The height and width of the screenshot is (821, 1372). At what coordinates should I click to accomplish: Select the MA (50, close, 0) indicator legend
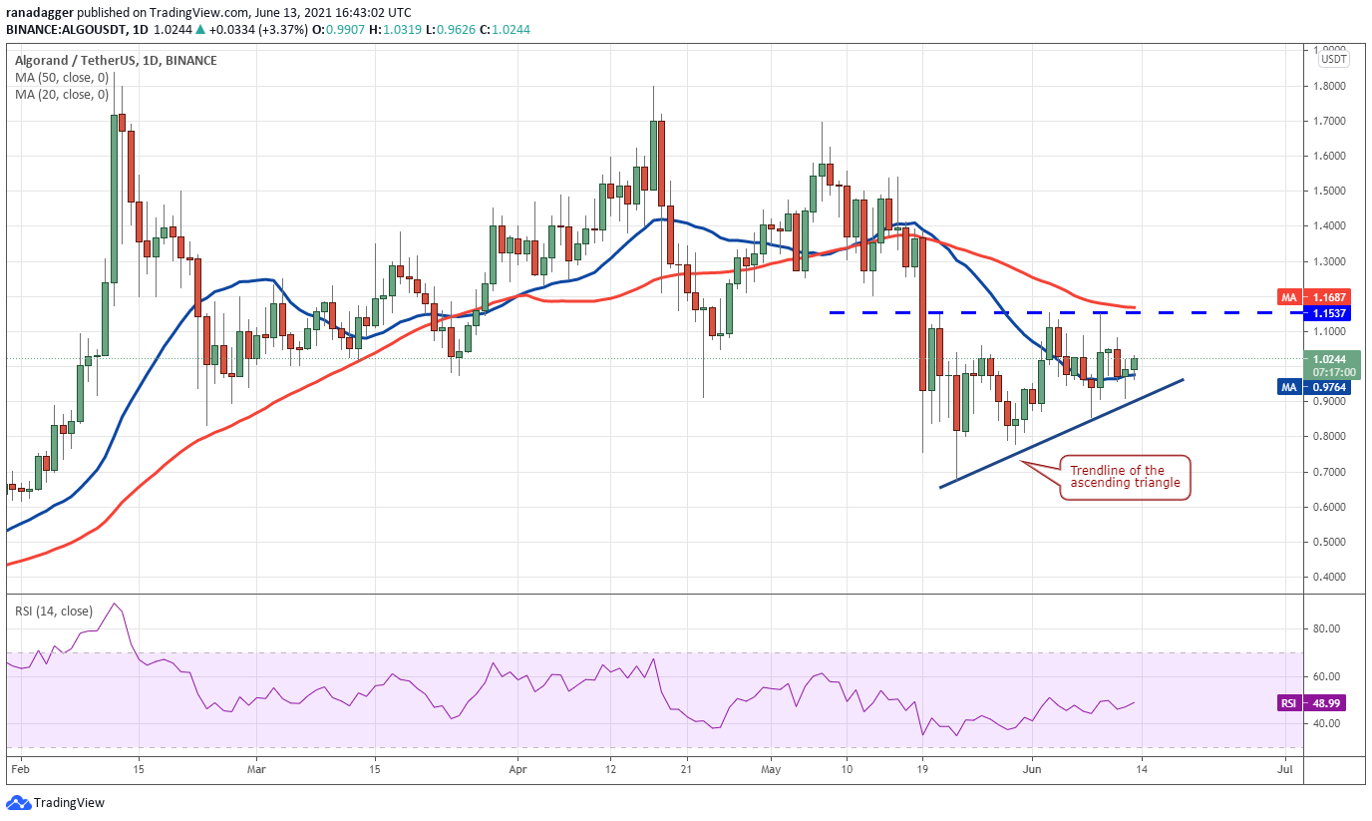coord(62,78)
